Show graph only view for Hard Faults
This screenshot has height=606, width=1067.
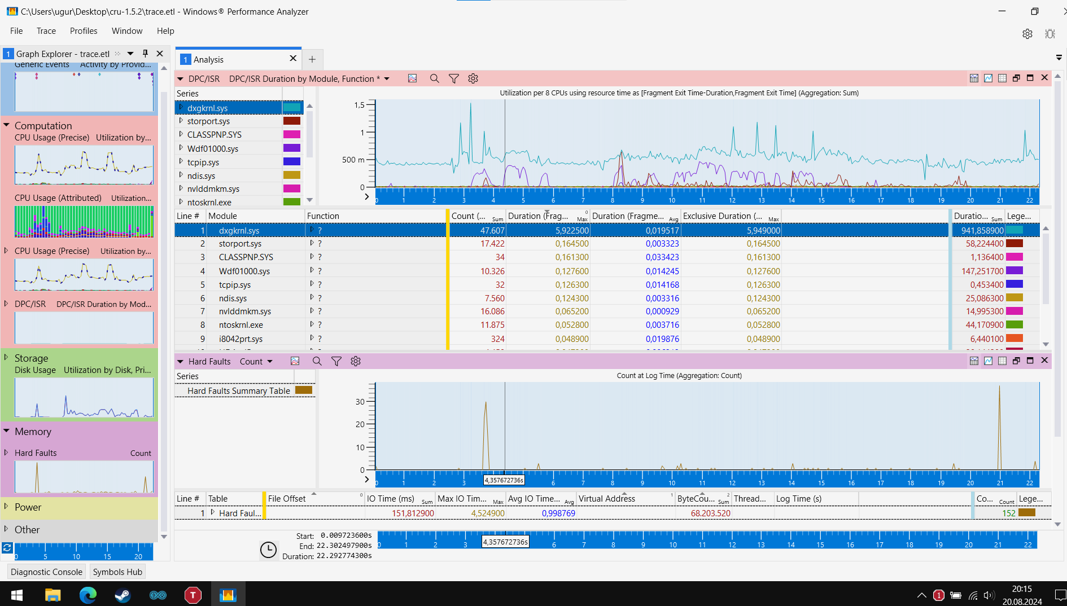pyautogui.click(x=988, y=361)
